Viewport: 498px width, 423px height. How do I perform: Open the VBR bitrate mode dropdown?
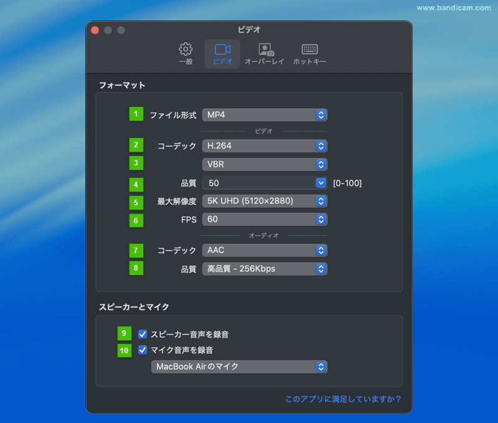tap(265, 164)
